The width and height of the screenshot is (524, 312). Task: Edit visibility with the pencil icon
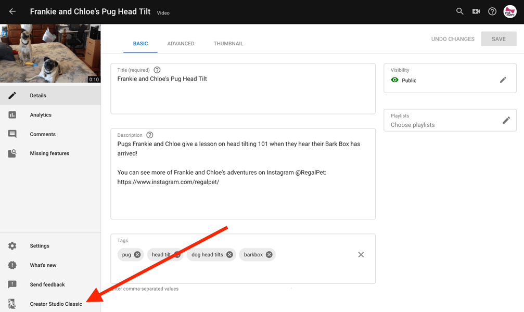click(503, 80)
